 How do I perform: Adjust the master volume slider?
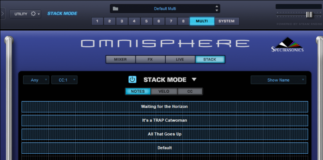point(309,15)
